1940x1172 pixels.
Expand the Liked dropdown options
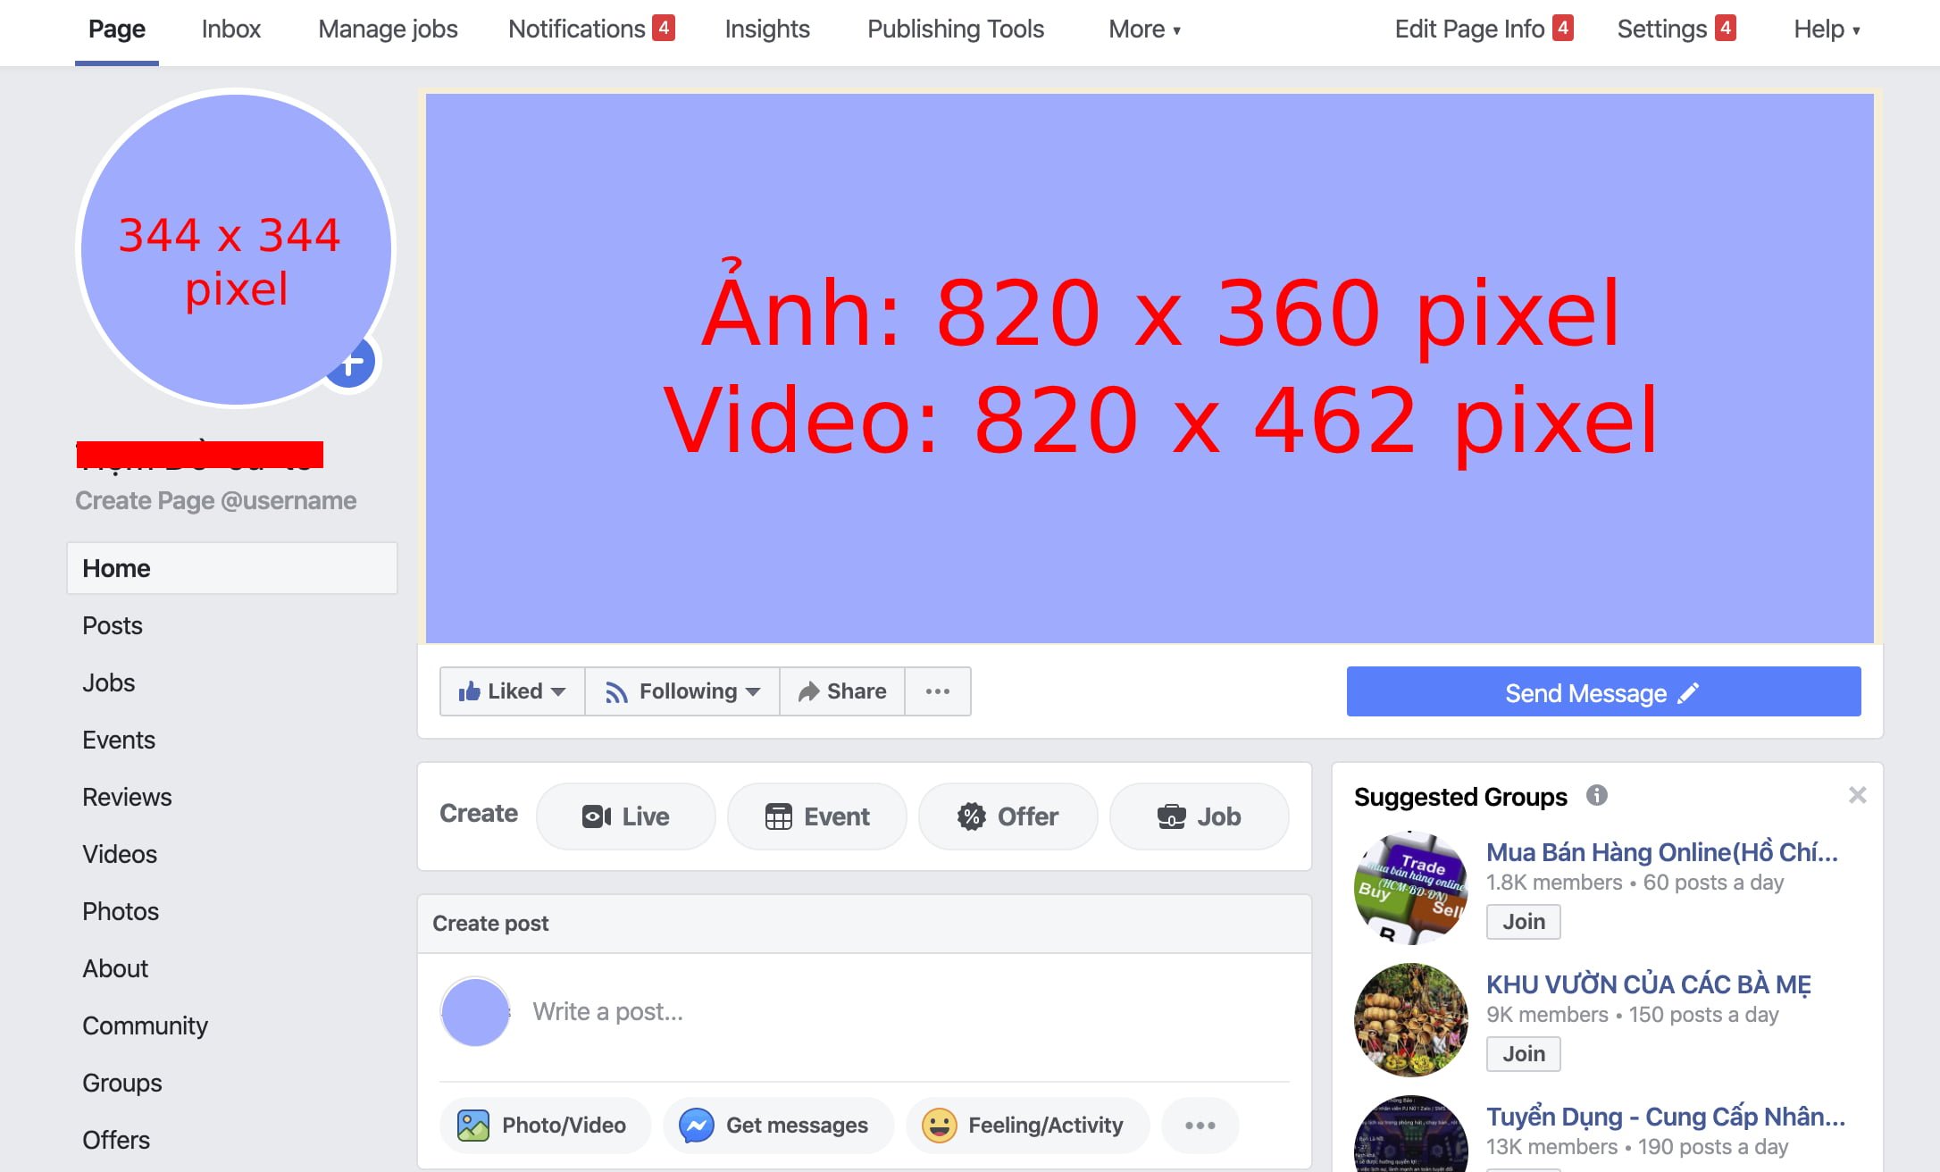[511, 690]
